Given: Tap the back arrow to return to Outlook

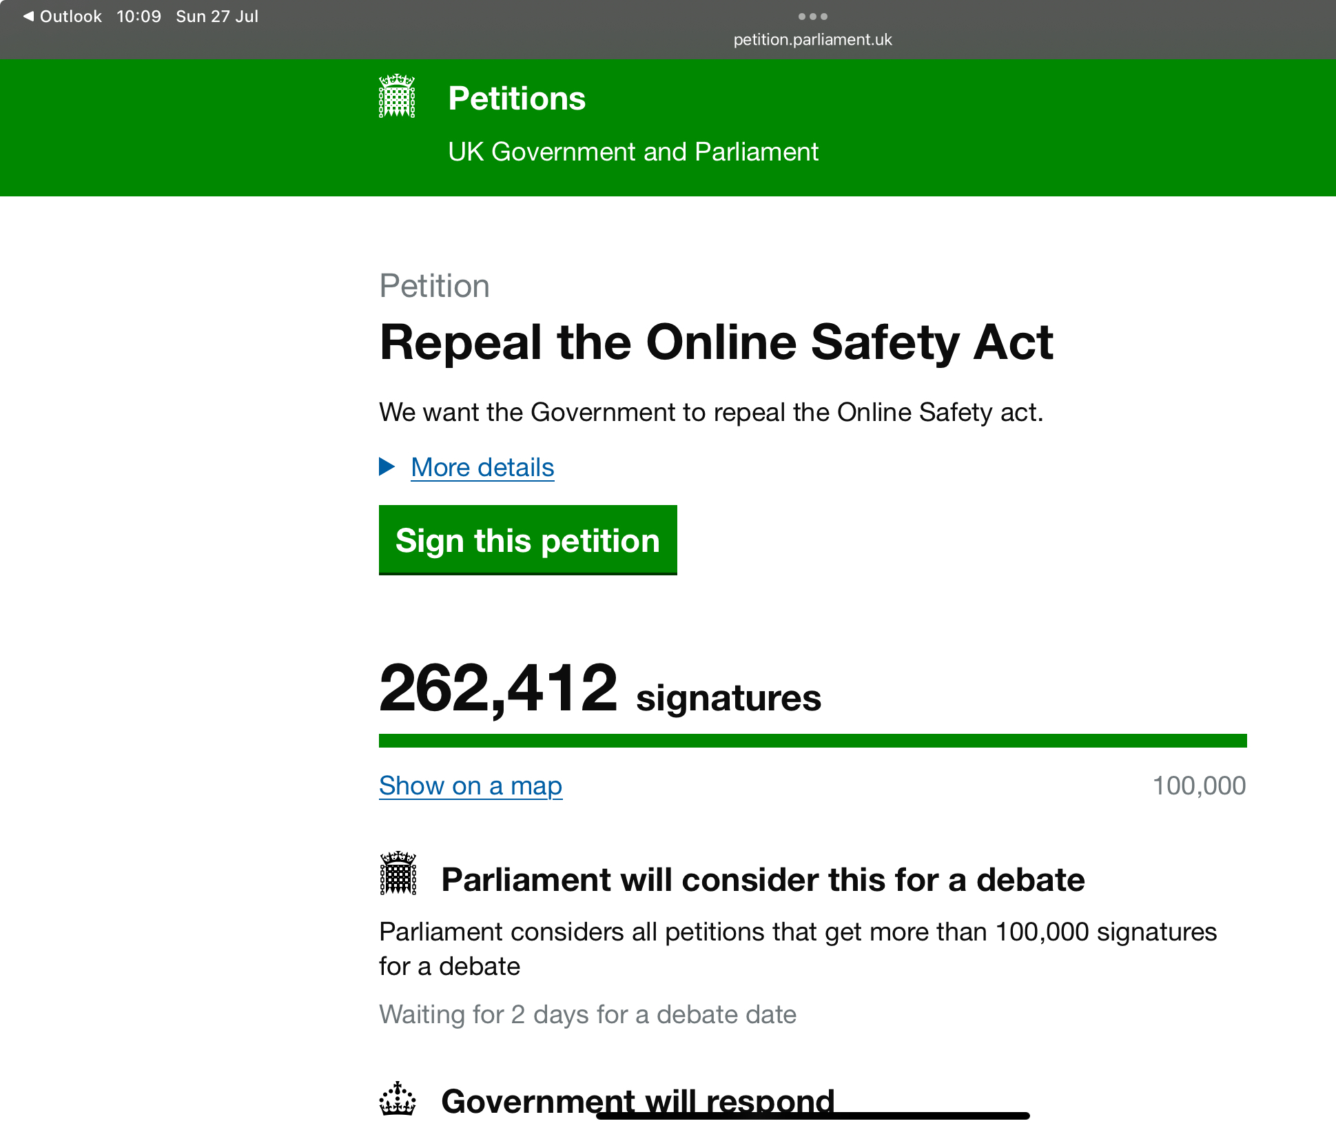Looking at the screenshot, I should click(x=28, y=16).
